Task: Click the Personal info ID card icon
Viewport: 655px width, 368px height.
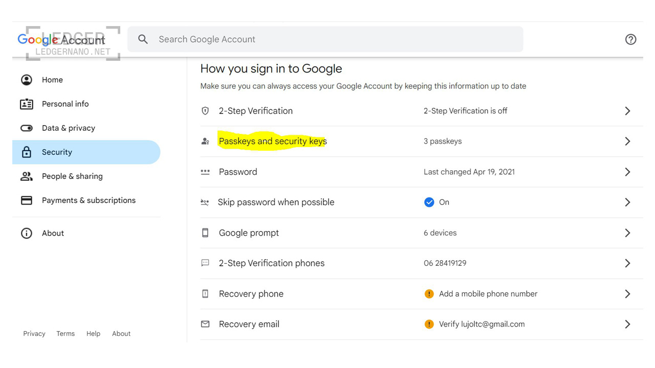Action: 26,104
